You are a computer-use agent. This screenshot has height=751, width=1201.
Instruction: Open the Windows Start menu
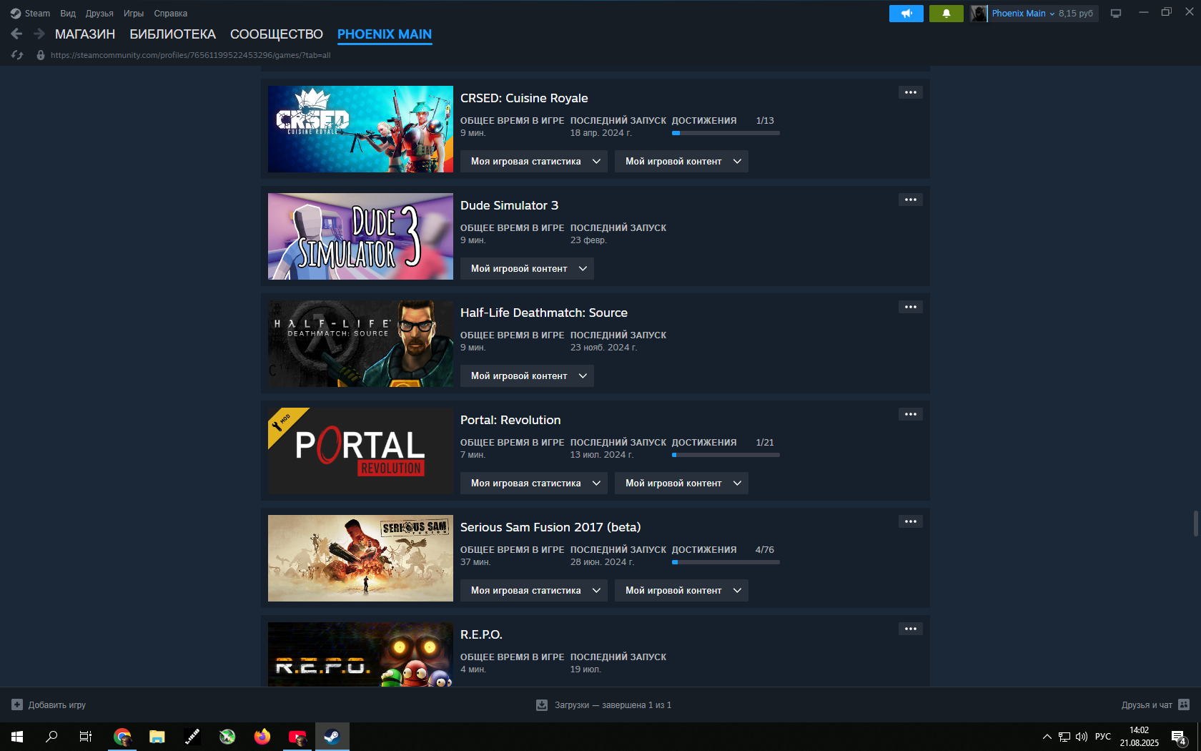pos(17,737)
